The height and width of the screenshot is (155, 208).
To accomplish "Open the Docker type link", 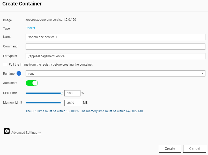I will coord(30,28).
